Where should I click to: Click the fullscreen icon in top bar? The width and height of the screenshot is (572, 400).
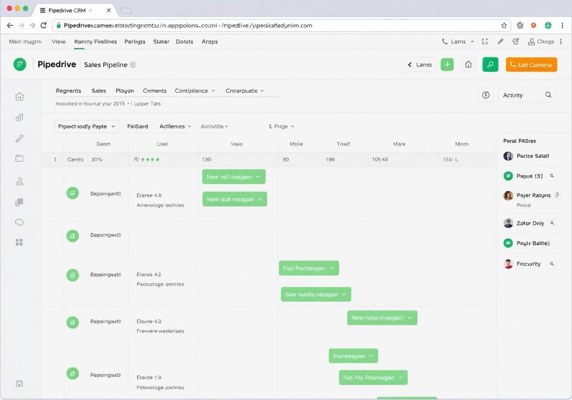coord(485,42)
